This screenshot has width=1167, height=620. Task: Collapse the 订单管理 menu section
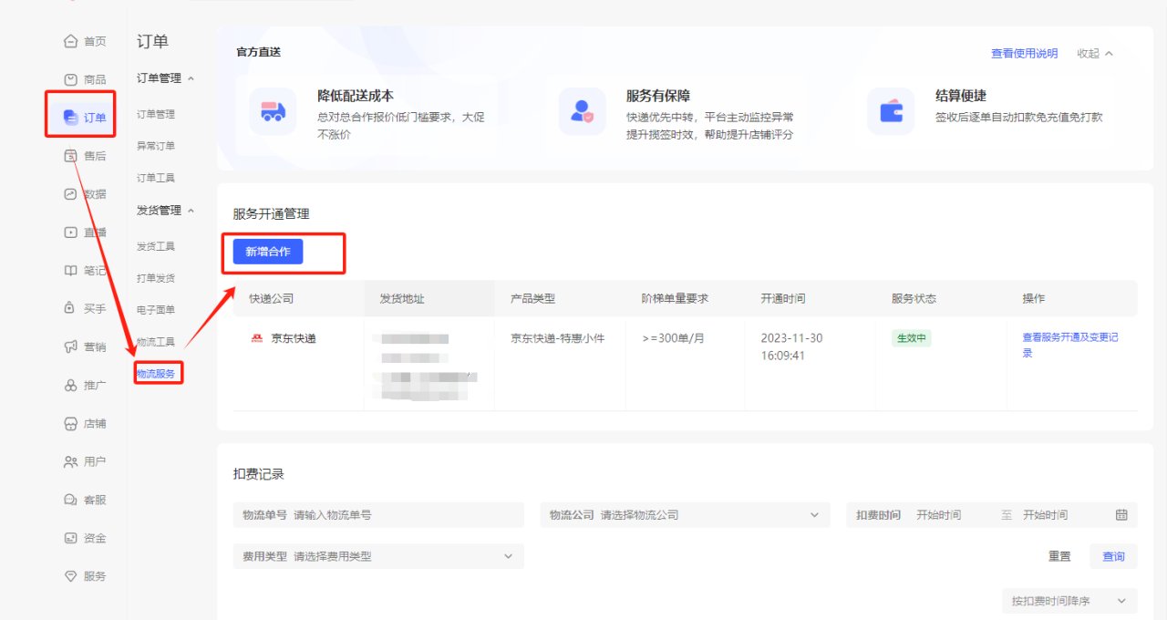tap(191, 78)
